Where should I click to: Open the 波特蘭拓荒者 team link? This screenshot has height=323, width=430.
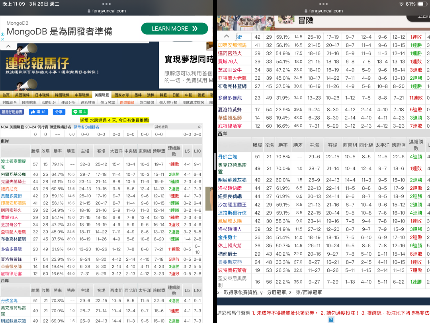[x=232, y=270]
